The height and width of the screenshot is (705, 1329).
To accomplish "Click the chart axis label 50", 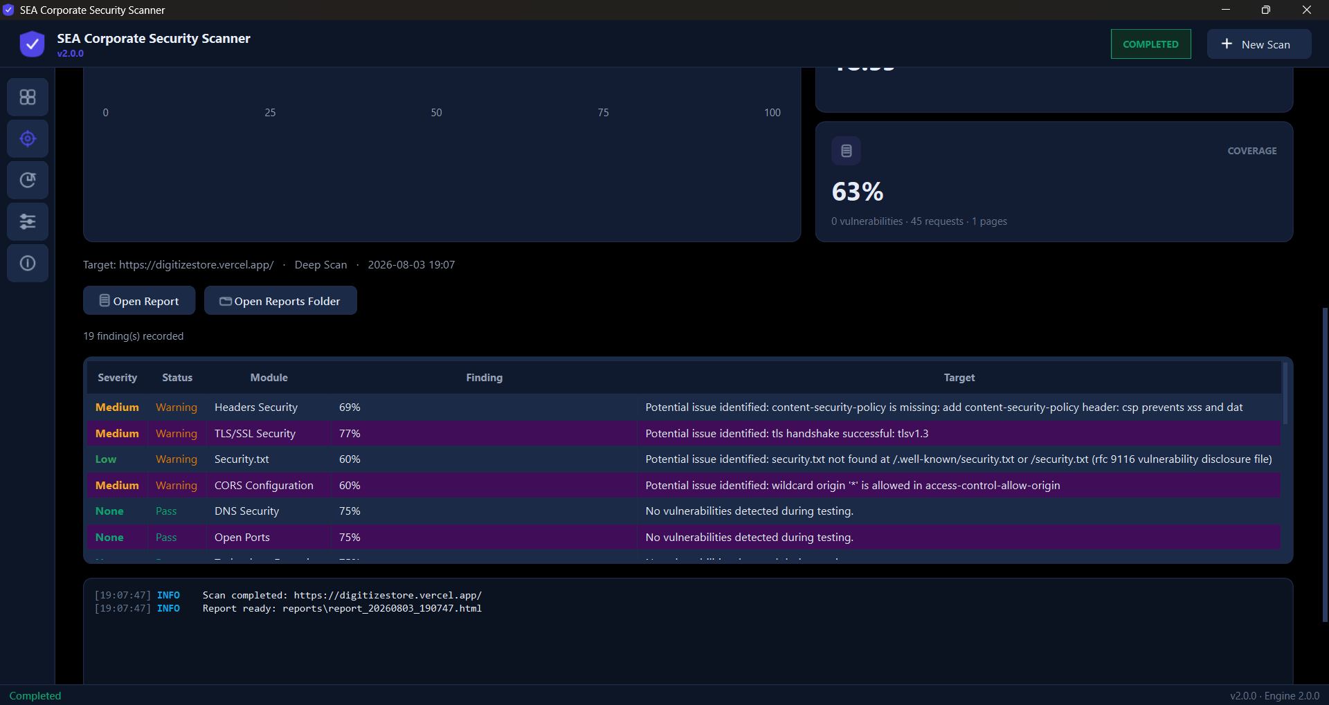I will click(436, 113).
